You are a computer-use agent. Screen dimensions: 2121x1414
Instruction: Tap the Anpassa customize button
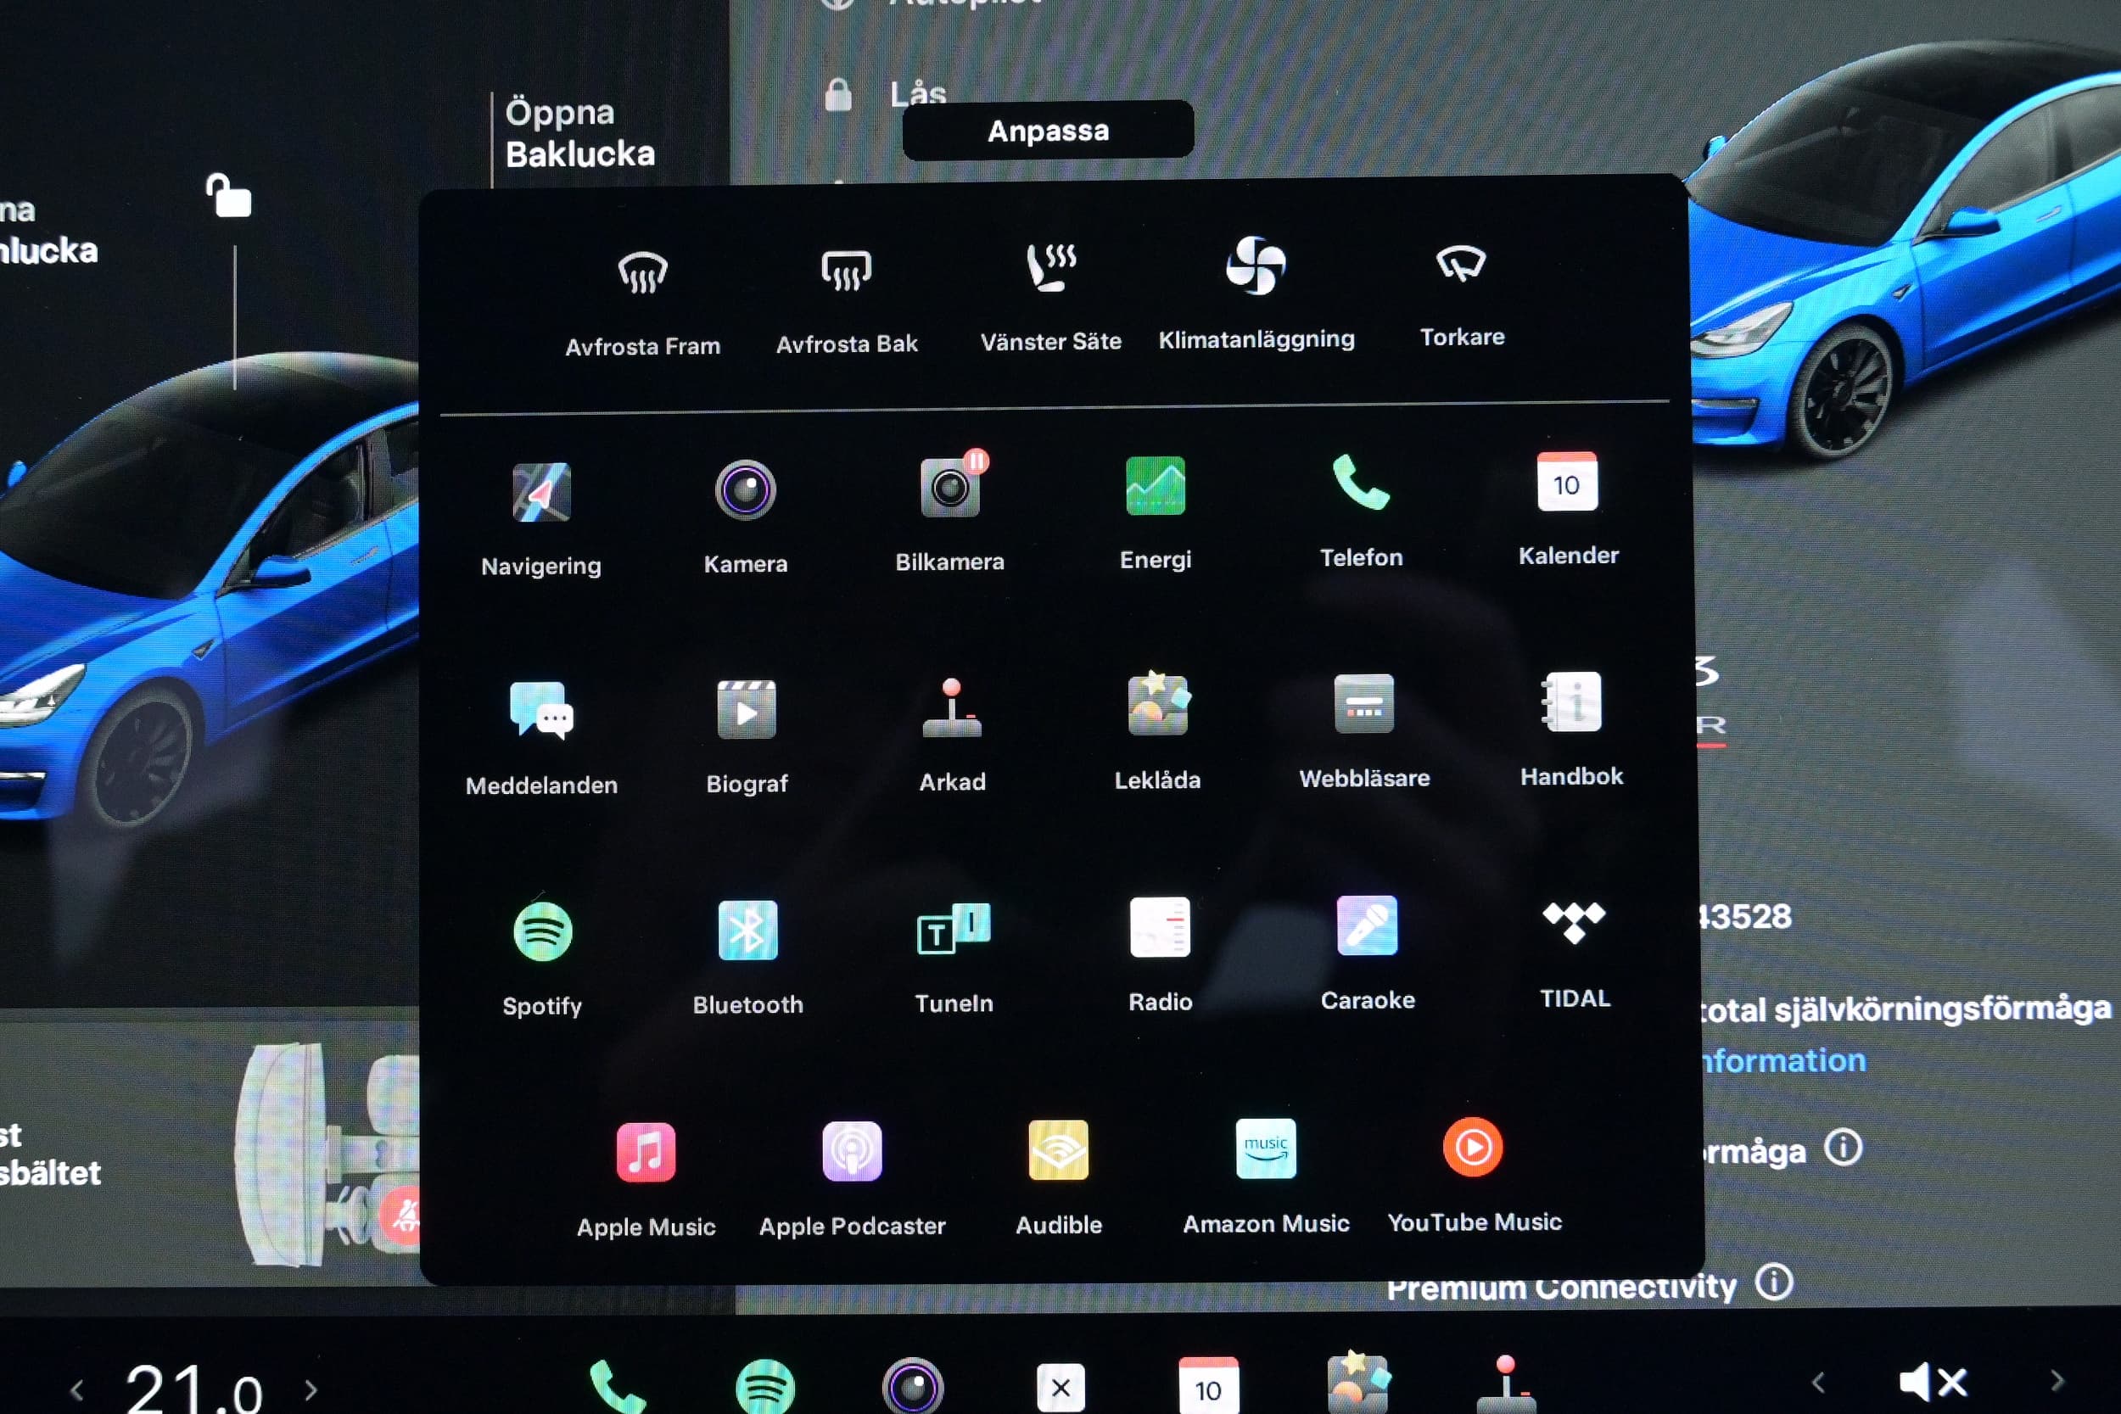[1049, 131]
